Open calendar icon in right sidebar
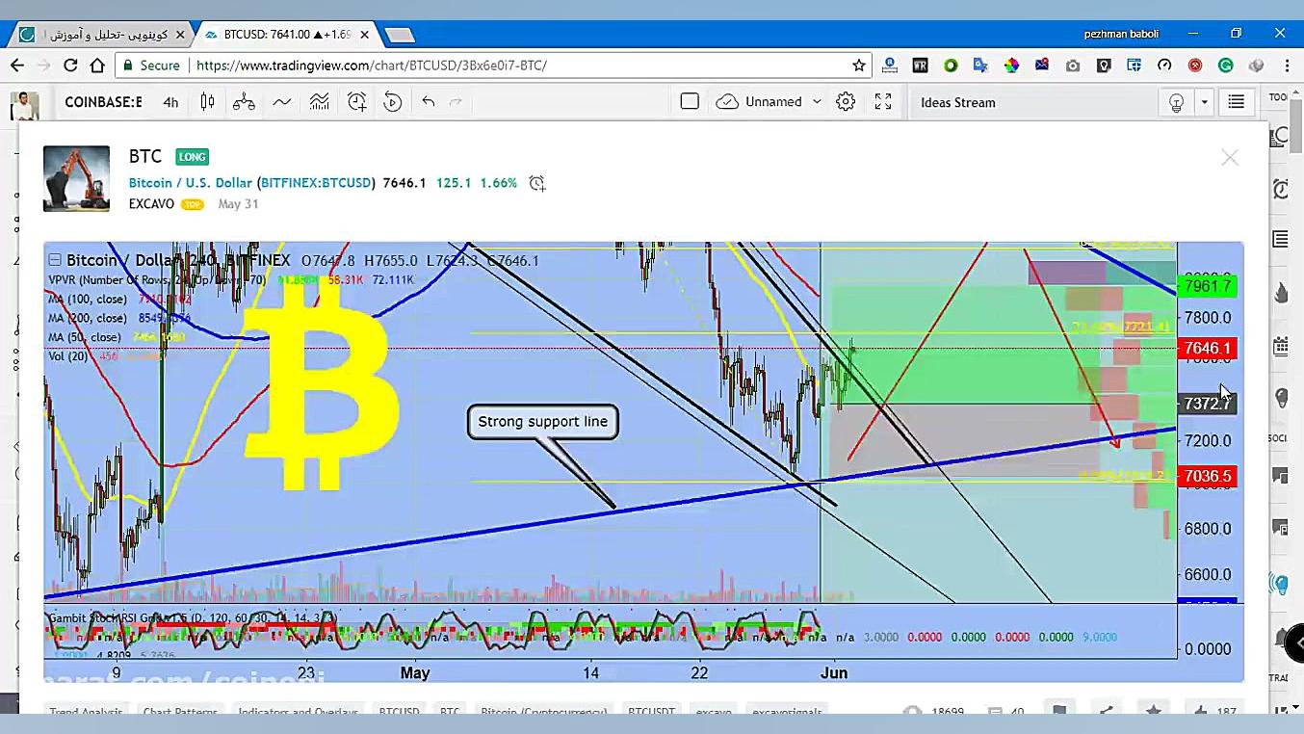 tap(1281, 346)
